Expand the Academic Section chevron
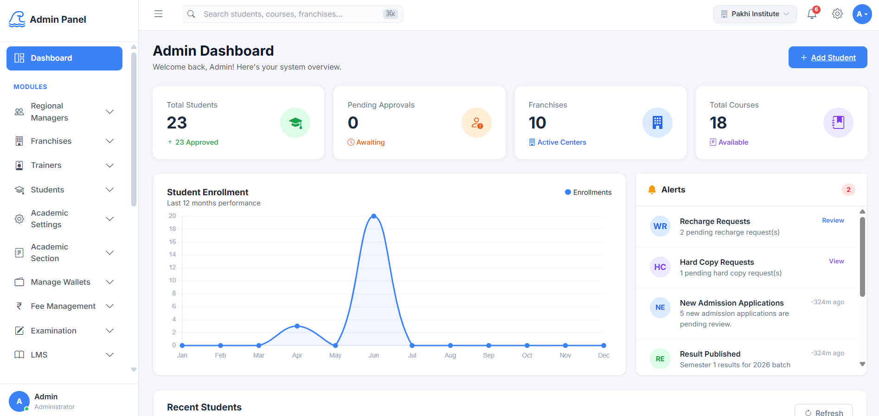The image size is (879, 416). click(x=110, y=253)
